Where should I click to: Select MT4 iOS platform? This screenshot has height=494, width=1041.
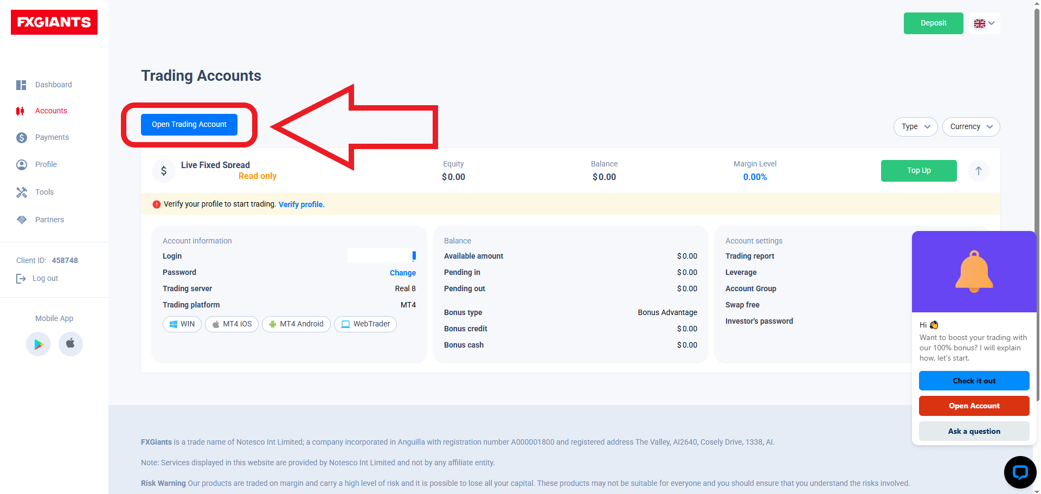pos(232,324)
